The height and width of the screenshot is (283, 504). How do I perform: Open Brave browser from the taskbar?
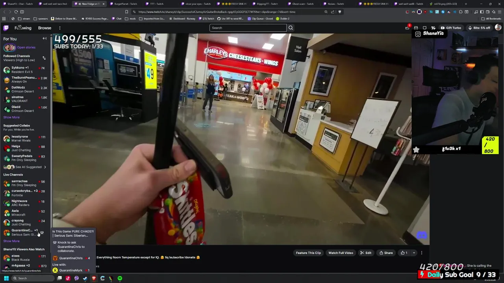coord(94,278)
